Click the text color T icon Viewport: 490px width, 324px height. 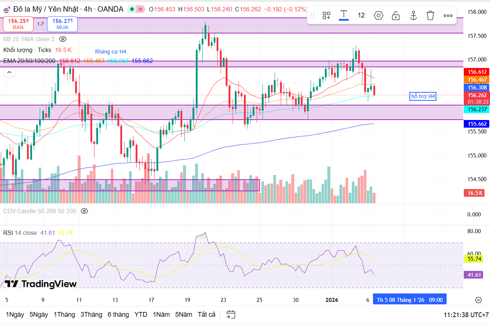click(343, 15)
